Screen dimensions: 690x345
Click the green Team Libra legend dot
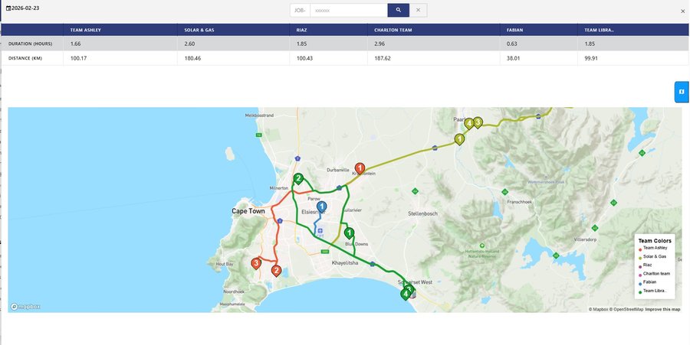point(640,292)
